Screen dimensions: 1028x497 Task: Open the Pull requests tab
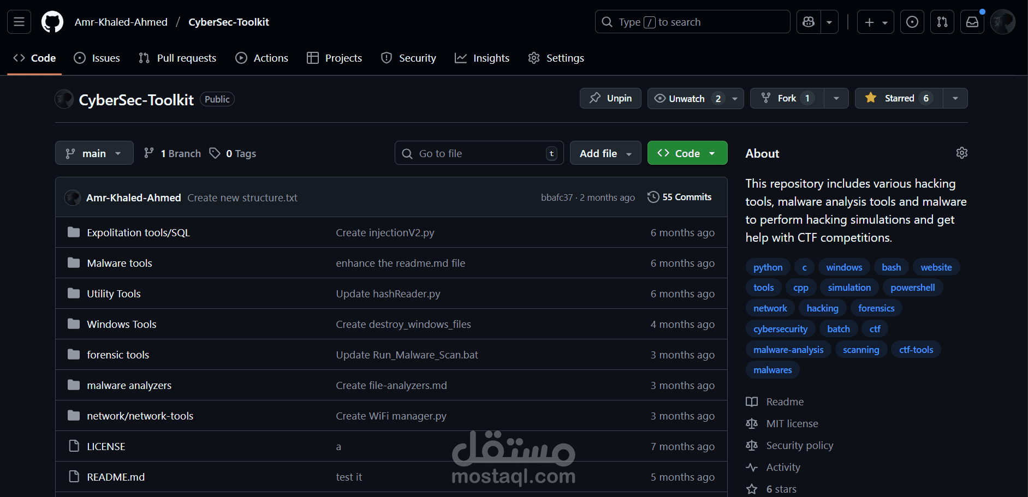coord(177,58)
